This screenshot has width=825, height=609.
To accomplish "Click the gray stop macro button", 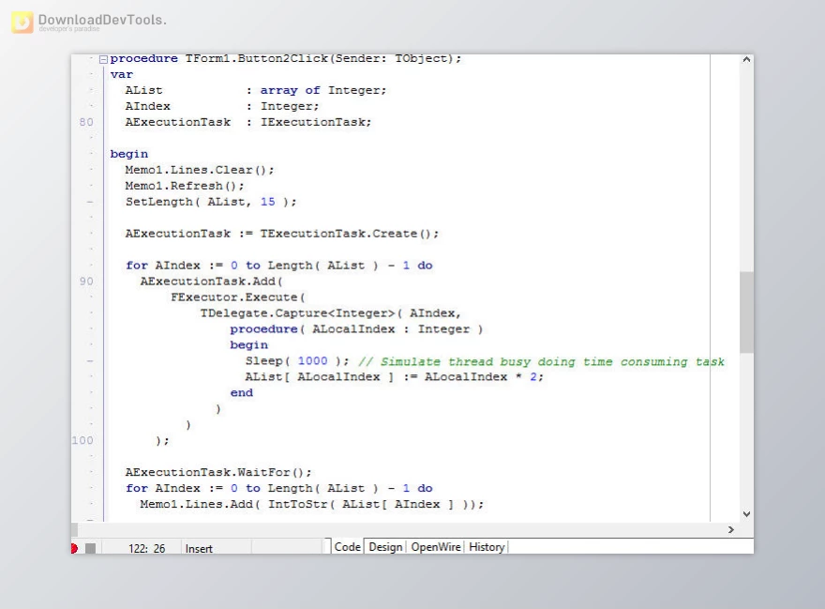I will click(x=90, y=548).
